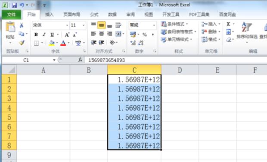267x162 pixels.
Task: Increase font size with large A icon
Action: [67, 35]
